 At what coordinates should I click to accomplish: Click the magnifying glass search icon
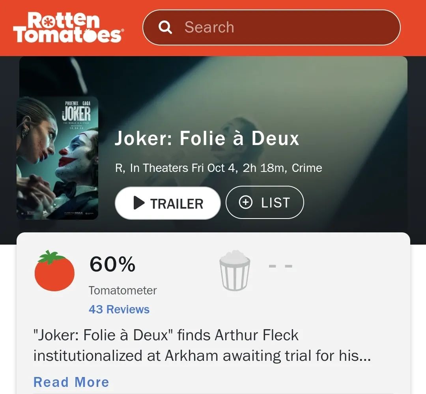tap(165, 27)
